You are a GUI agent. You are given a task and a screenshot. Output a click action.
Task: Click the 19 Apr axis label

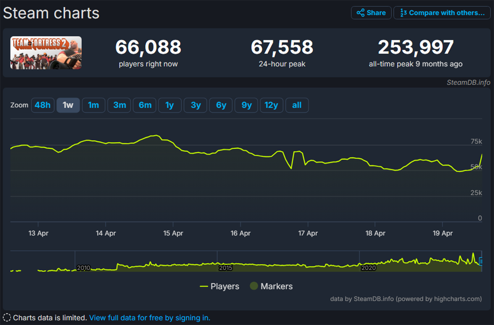tap(443, 233)
